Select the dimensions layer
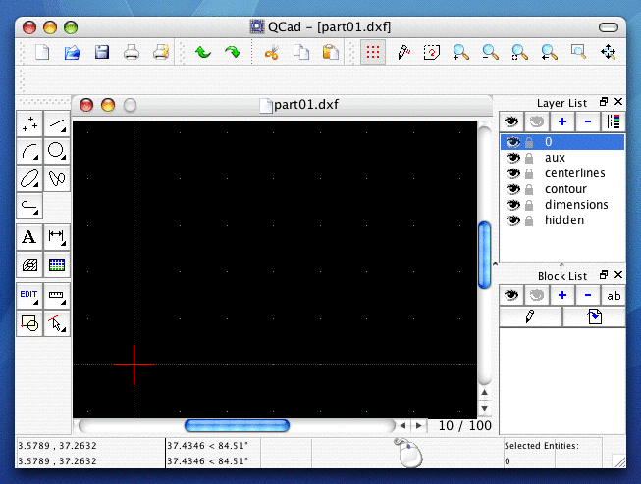 576,205
